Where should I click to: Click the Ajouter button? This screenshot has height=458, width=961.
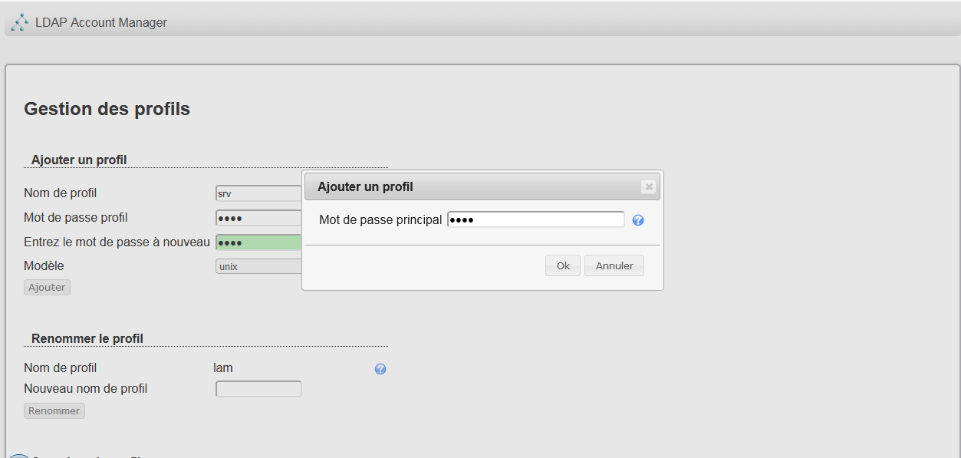[47, 287]
